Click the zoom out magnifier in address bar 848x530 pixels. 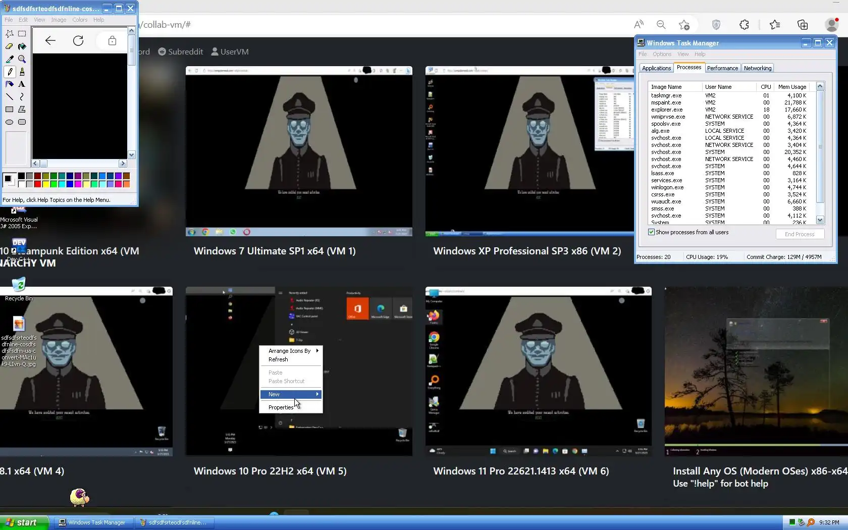(661, 25)
